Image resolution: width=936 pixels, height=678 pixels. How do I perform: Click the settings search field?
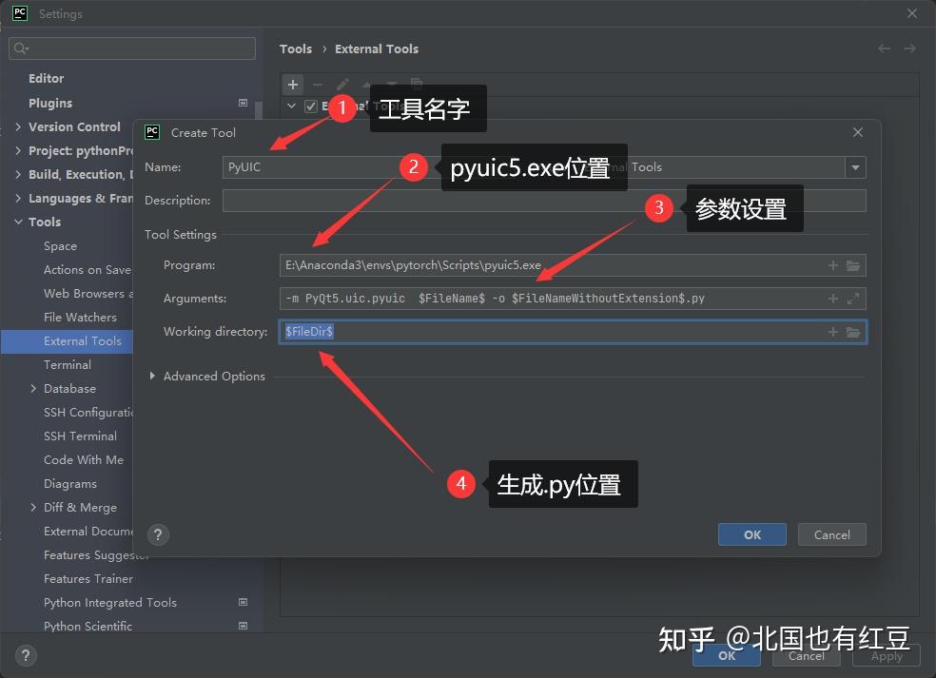(x=131, y=48)
